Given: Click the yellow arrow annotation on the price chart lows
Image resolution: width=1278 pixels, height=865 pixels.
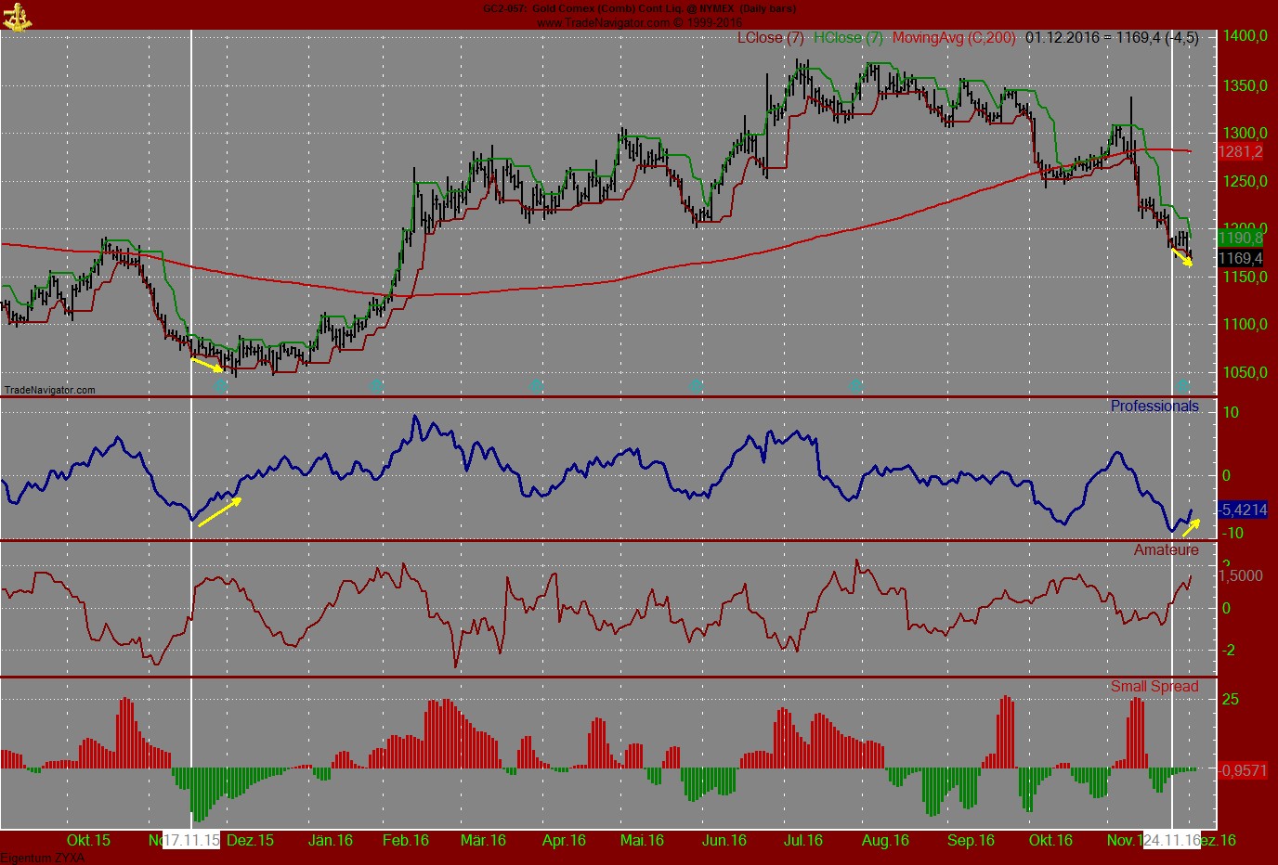Looking at the screenshot, I should 204,362.
